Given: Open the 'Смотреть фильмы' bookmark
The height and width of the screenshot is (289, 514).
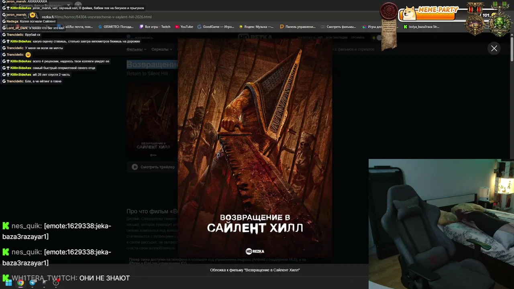Looking at the screenshot, I should click(339, 27).
